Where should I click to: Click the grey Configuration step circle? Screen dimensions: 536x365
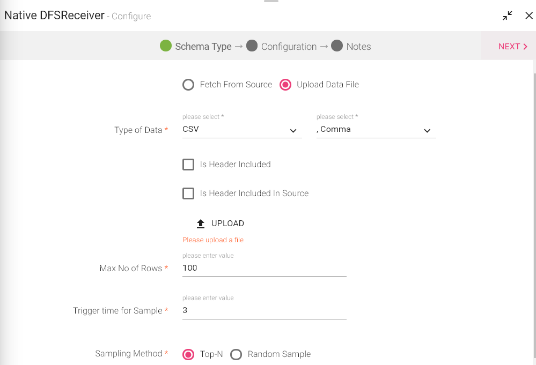pyautogui.click(x=252, y=46)
